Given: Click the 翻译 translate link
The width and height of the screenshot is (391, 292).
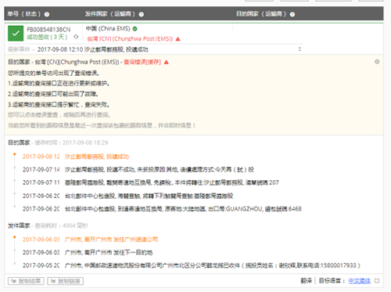Looking at the screenshot, I should pyautogui.click(x=306, y=281).
